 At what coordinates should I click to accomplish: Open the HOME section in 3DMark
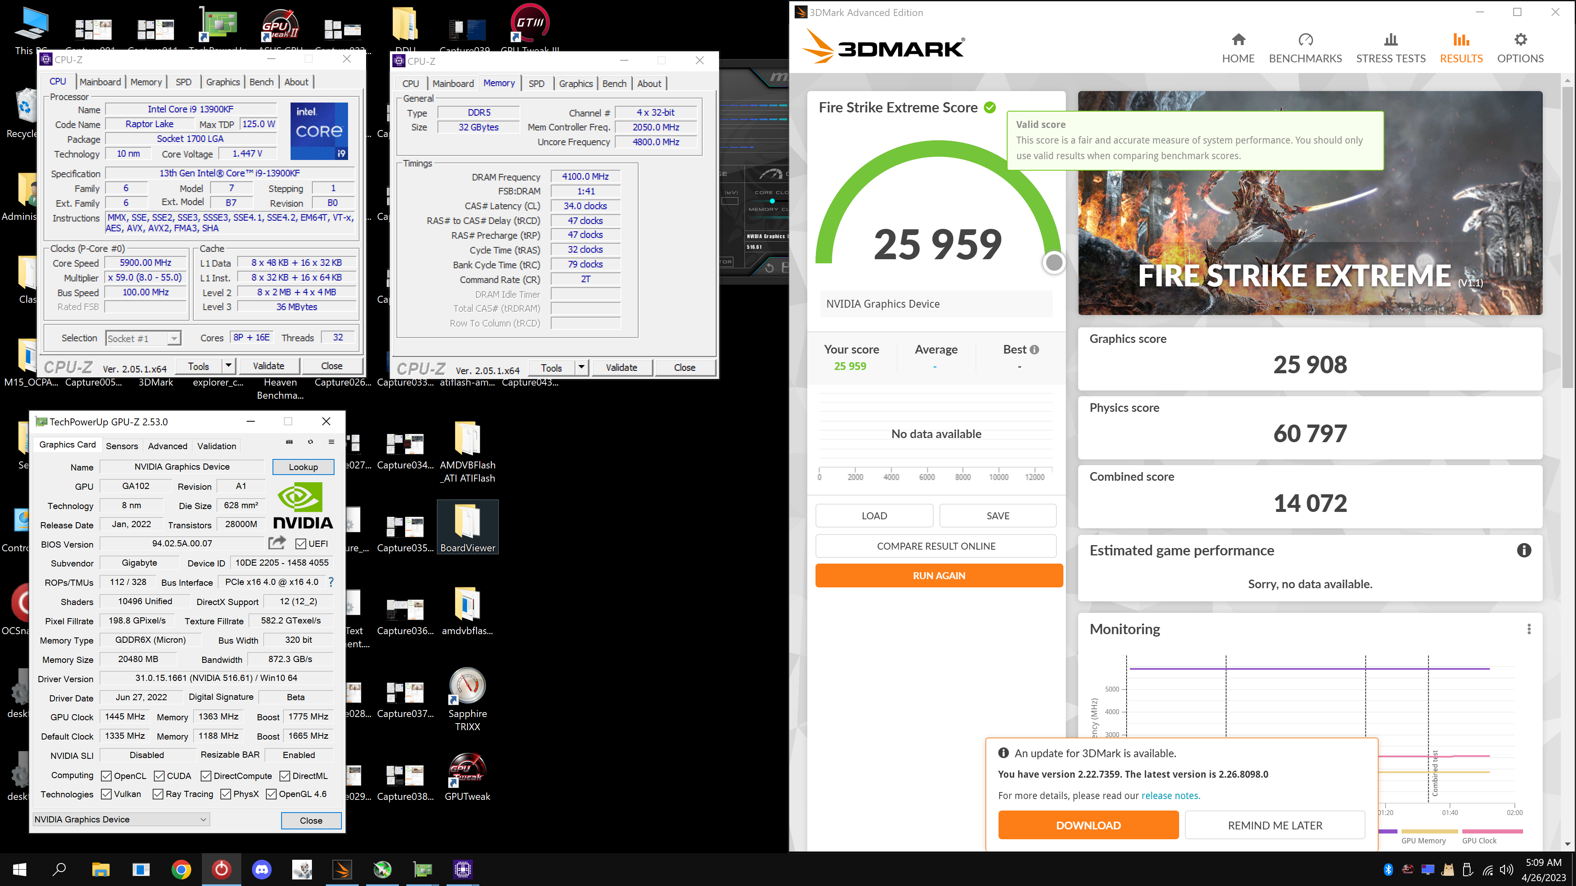point(1238,48)
